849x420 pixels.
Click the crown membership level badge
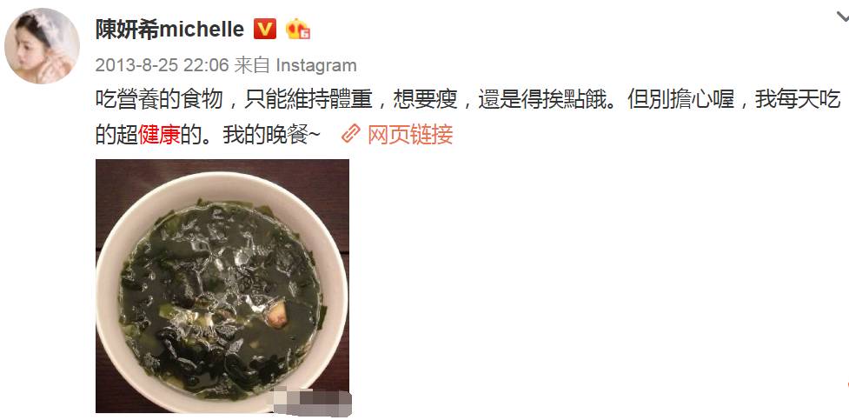[297, 30]
